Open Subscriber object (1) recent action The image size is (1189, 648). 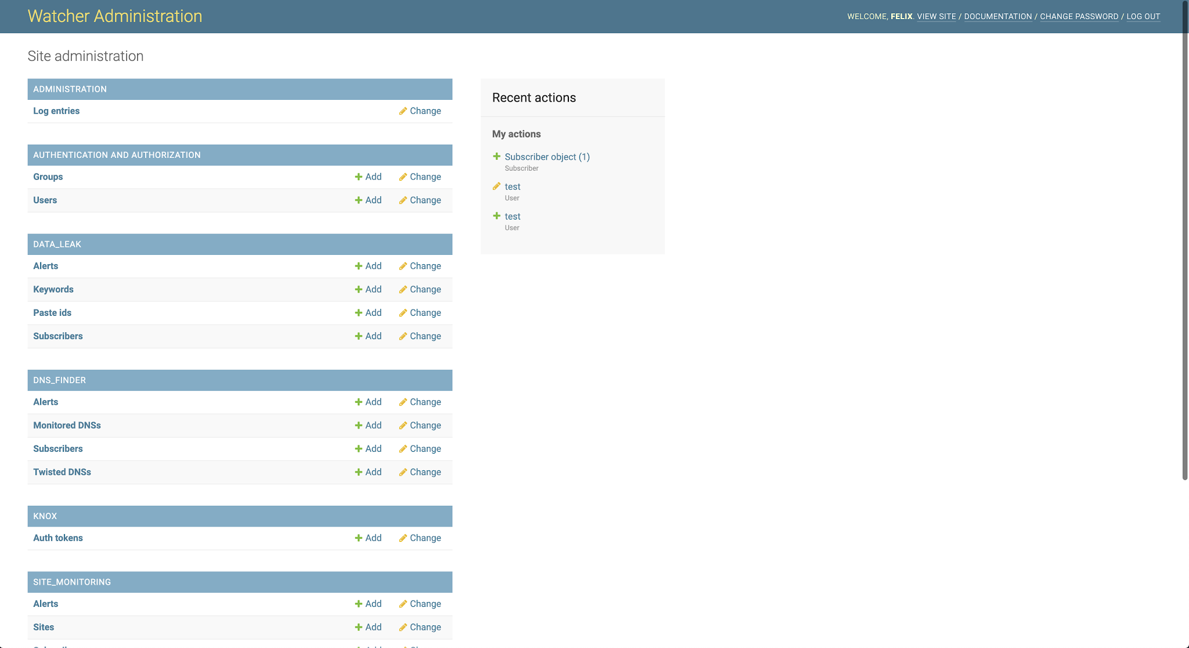point(547,157)
